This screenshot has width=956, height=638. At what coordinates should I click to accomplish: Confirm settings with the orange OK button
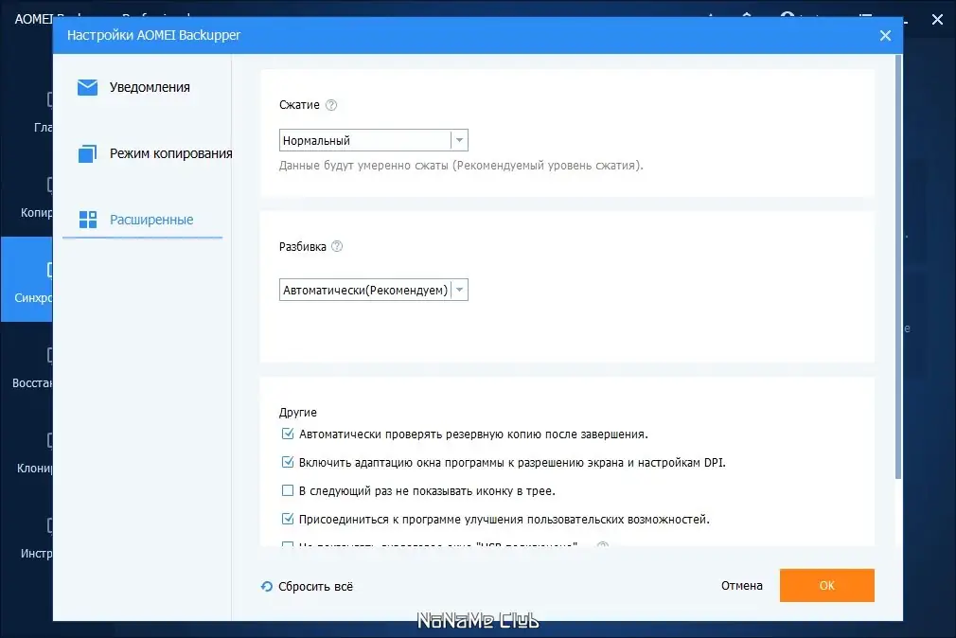click(826, 586)
